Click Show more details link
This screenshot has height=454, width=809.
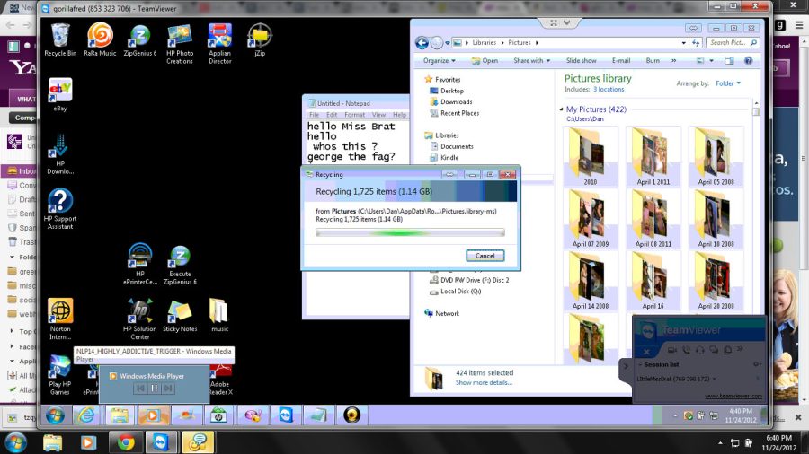click(x=484, y=382)
